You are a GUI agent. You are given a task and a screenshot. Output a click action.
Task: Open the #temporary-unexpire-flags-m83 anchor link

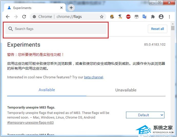pyautogui.click(x=30, y=123)
